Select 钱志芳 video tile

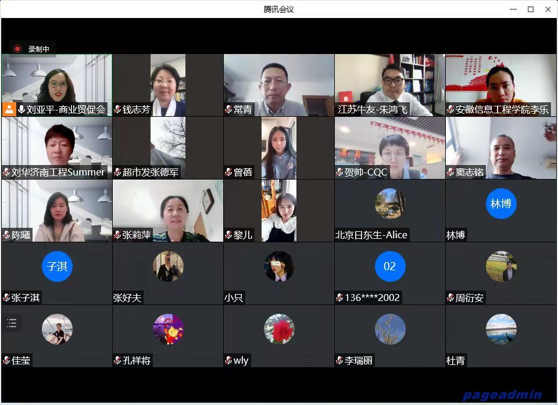168,85
